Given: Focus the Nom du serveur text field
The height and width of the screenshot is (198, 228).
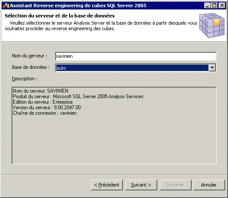Looking at the screenshot, I should [136, 56].
